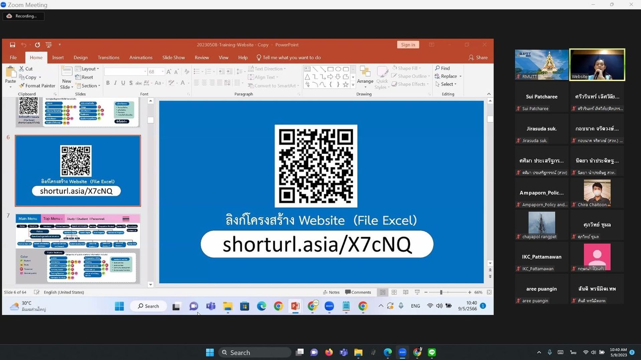Expand the Layout dropdown
The height and width of the screenshot is (360, 641).
(x=88, y=69)
